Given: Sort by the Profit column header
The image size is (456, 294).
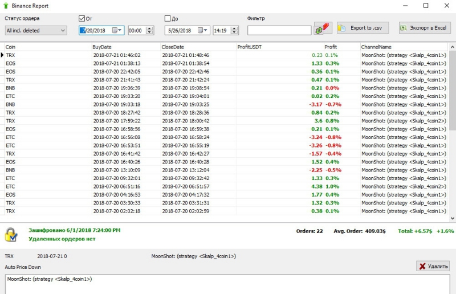Looking at the screenshot, I should pos(342,47).
